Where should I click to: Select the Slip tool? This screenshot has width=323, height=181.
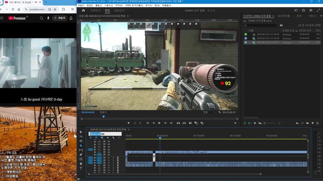pos(81,150)
